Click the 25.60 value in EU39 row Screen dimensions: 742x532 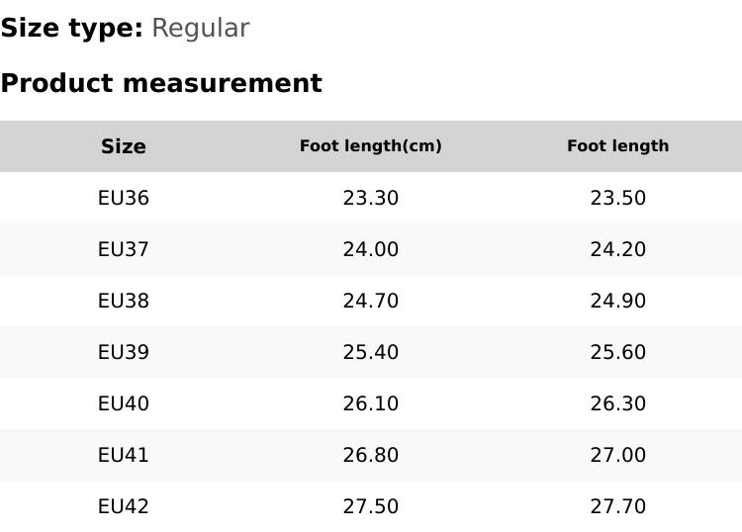coord(617,352)
